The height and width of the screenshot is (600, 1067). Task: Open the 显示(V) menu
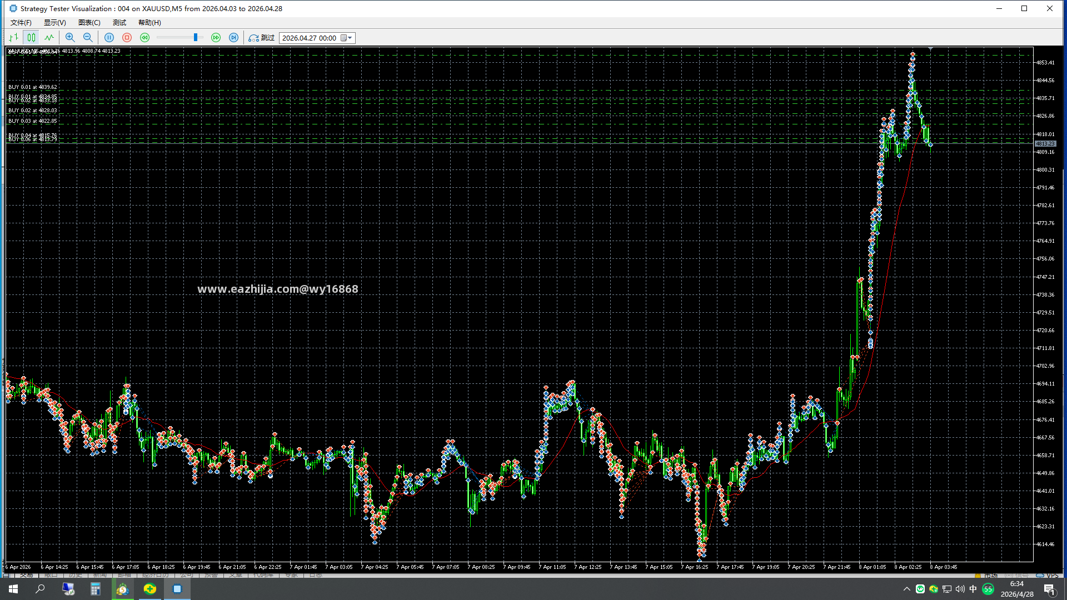point(55,23)
